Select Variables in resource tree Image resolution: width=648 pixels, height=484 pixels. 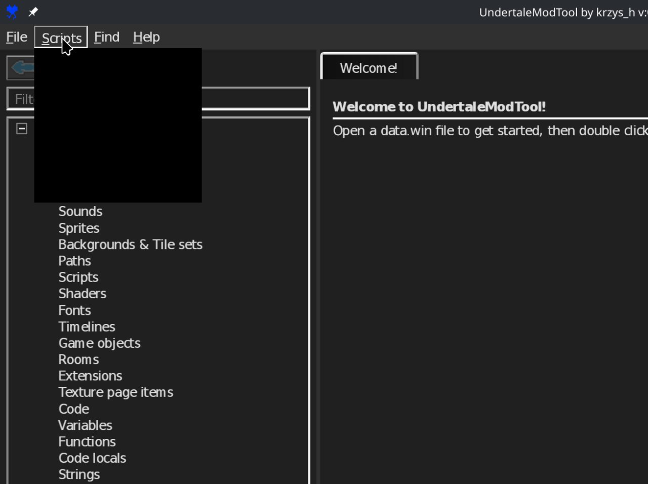pyautogui.click(x=86, y=425)
